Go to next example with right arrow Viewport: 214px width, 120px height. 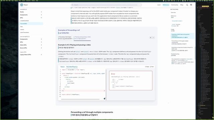pos(153,38)
